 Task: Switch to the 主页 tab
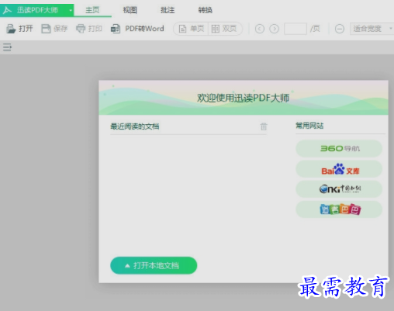(x=92, y=10)
